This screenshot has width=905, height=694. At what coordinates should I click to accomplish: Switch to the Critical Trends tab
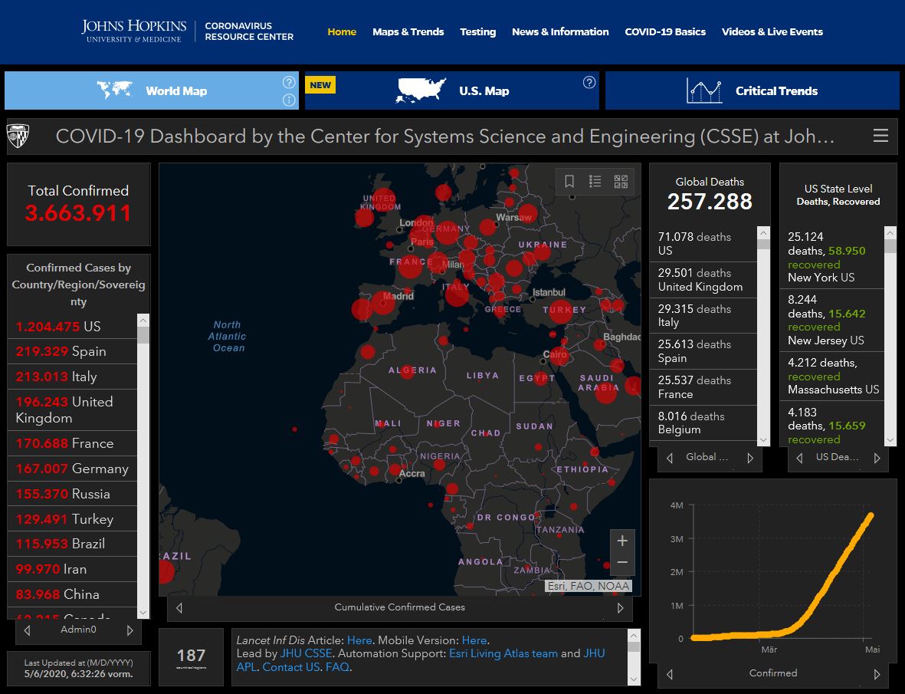click(752, 90)
